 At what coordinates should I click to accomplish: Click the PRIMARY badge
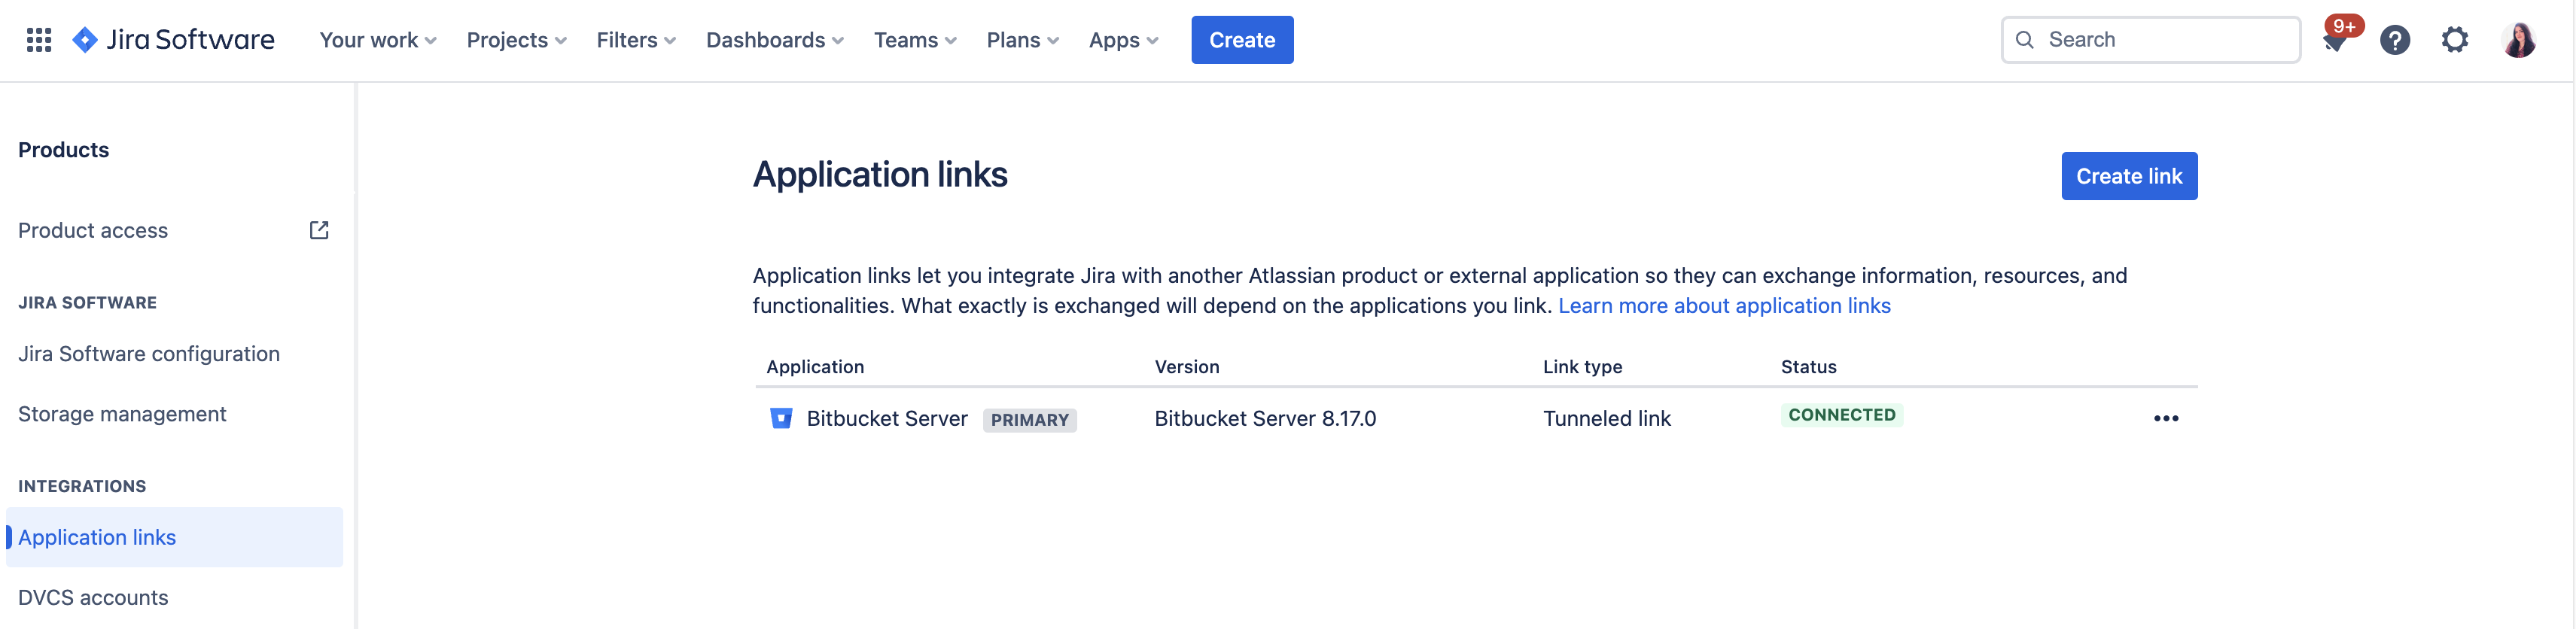1029,420
